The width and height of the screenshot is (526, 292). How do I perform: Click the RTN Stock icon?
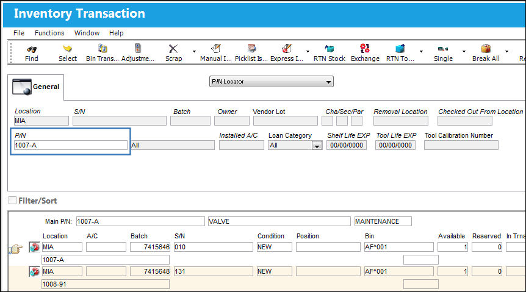(330, 49)
